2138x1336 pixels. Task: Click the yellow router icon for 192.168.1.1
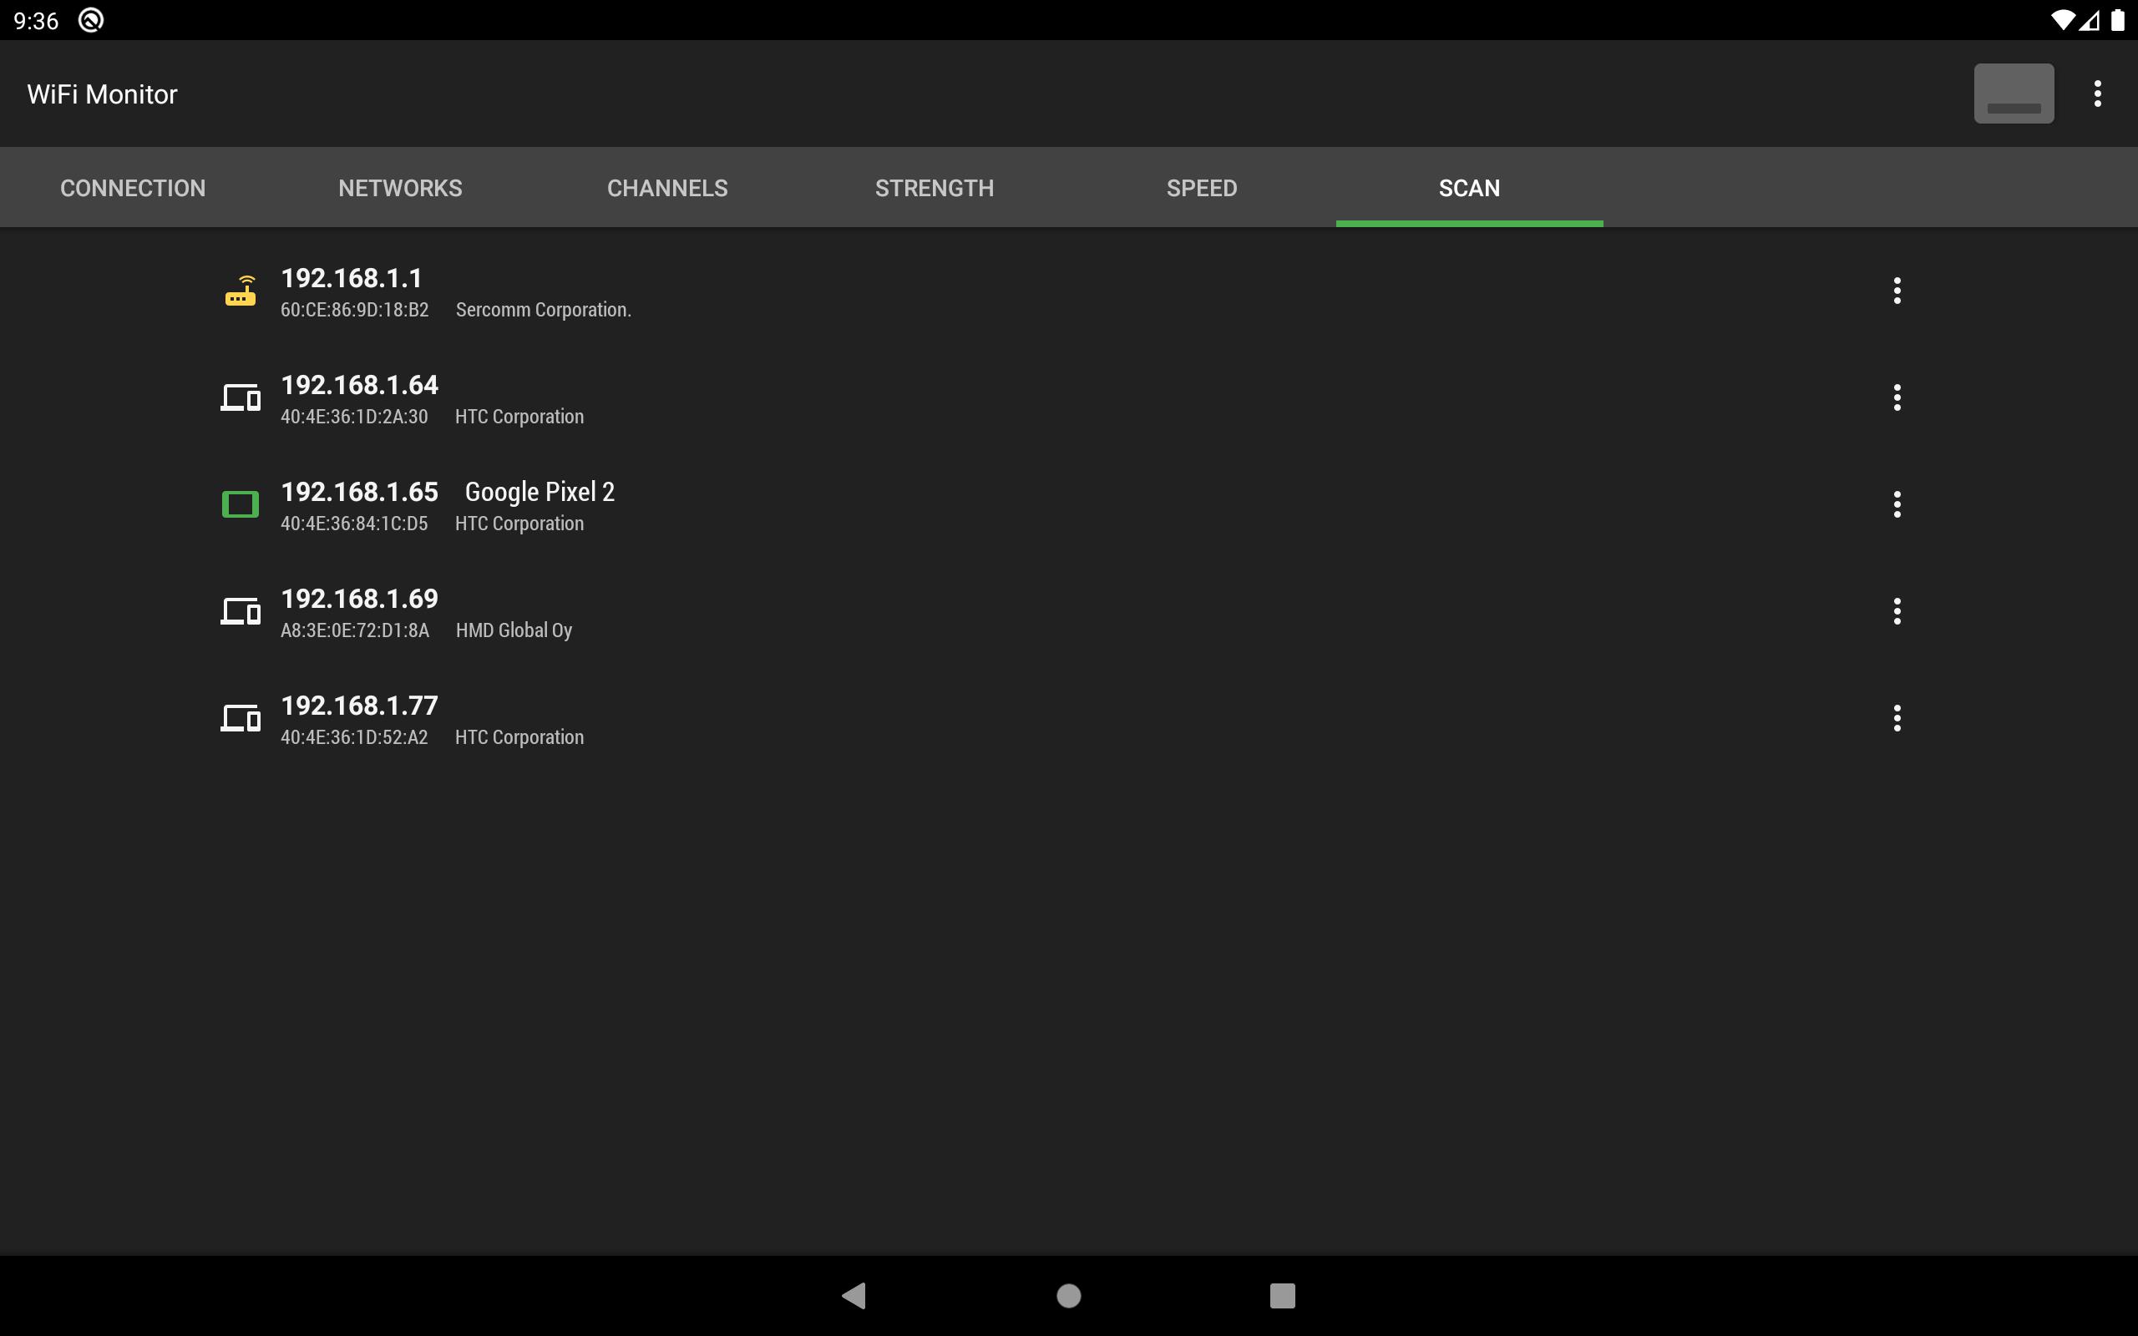point(241,291)
